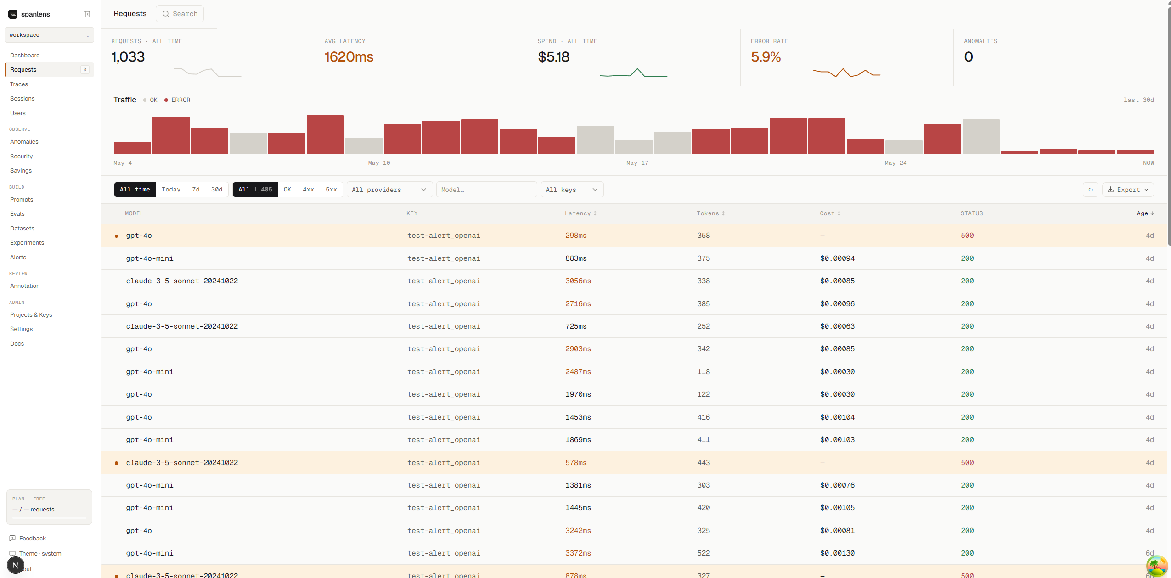Open the workspace selector dropdown
Viewport: 1171px width, 578px height.
coord(49,35)
